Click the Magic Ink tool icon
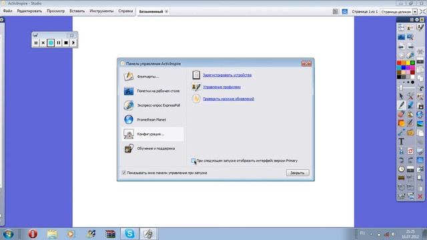 (410, 123)
